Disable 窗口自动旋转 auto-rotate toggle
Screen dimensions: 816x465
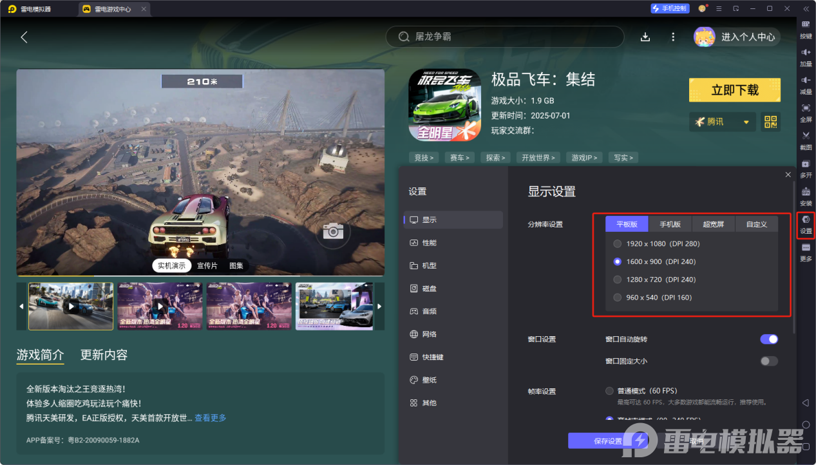coord(768,338)
